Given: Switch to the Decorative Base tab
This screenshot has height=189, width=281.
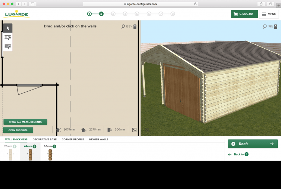Looking at the screenshot, I should coord(45,139).
